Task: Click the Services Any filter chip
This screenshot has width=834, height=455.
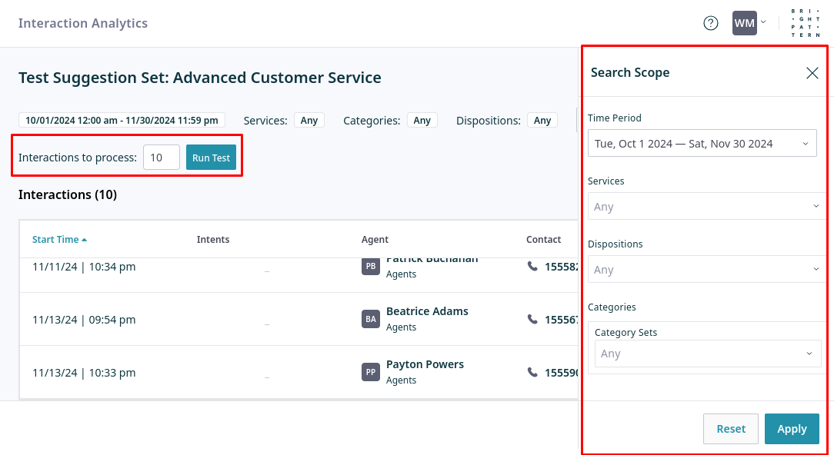Action: click(x=309, y=120)
